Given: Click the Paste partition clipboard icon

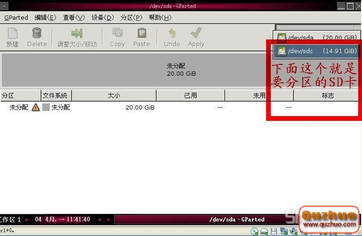Looking at the screenshot, I should [142, 33].
